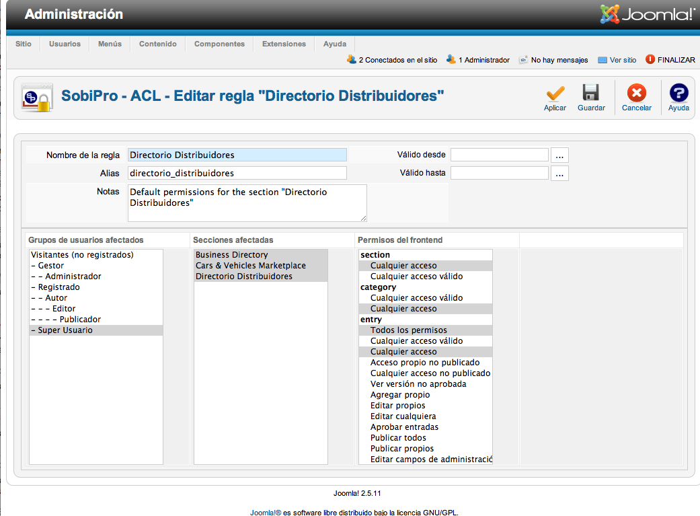This screenshot has height=516, width=700.
Task: Select the Autor user group
Action: click(96, 297)
